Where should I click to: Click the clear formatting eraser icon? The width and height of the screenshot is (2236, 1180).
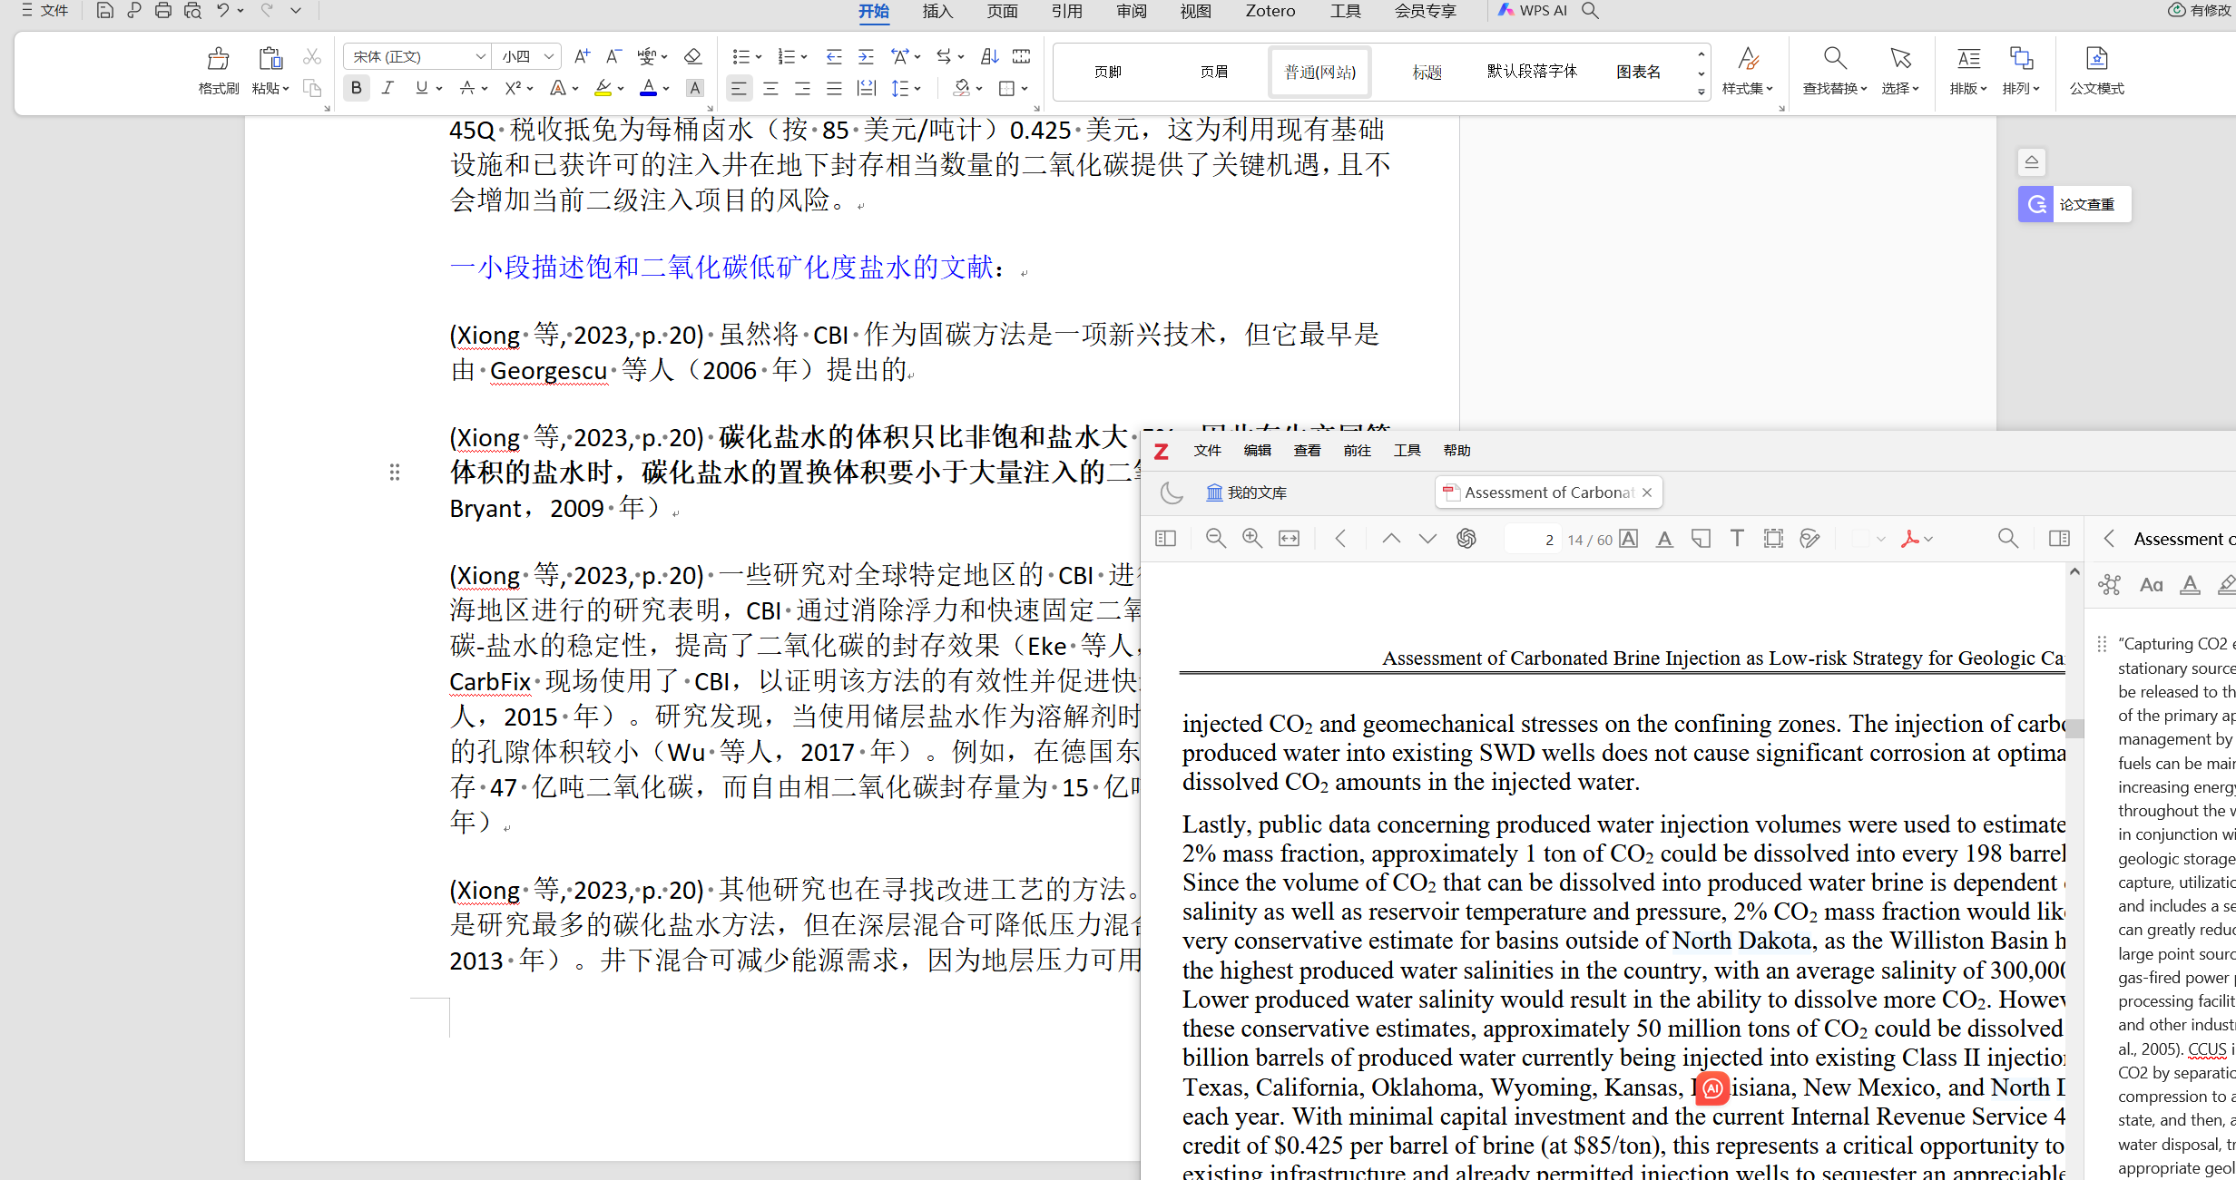692,56
